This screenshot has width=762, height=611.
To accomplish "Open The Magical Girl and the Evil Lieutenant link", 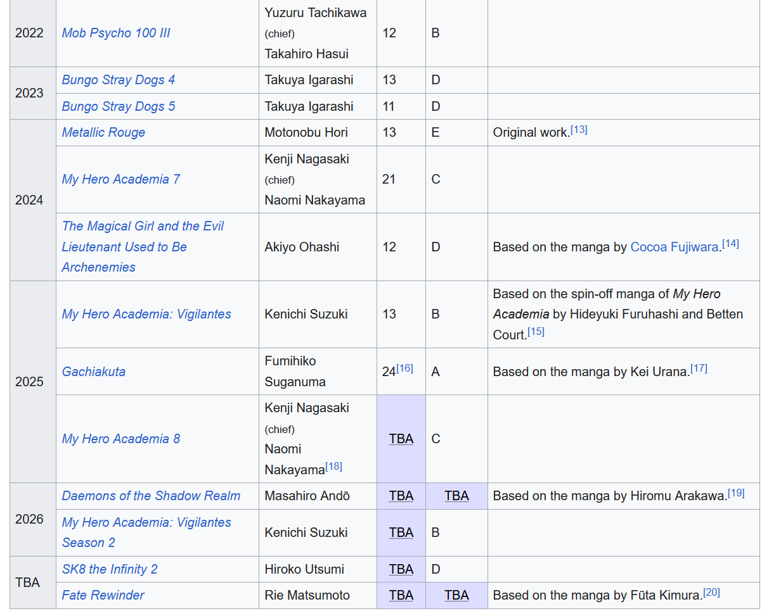I will pyautogui.click(x=143, y=247).
